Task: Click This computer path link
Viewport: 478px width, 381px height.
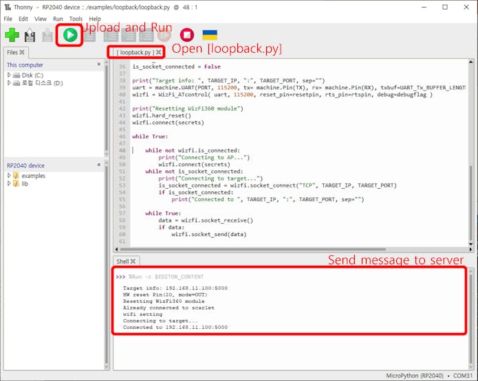Action: point(25,65)
